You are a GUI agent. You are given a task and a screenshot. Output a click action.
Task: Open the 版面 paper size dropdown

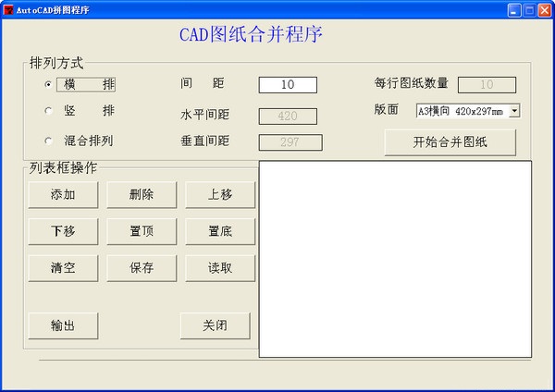tap(514, 111)
